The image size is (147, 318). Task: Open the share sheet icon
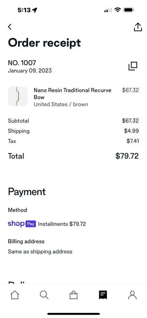point(138,27)
